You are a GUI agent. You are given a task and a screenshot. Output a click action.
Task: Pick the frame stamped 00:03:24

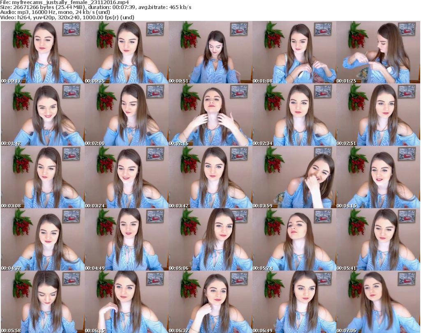pyautogui.click(x=127, y=177)
